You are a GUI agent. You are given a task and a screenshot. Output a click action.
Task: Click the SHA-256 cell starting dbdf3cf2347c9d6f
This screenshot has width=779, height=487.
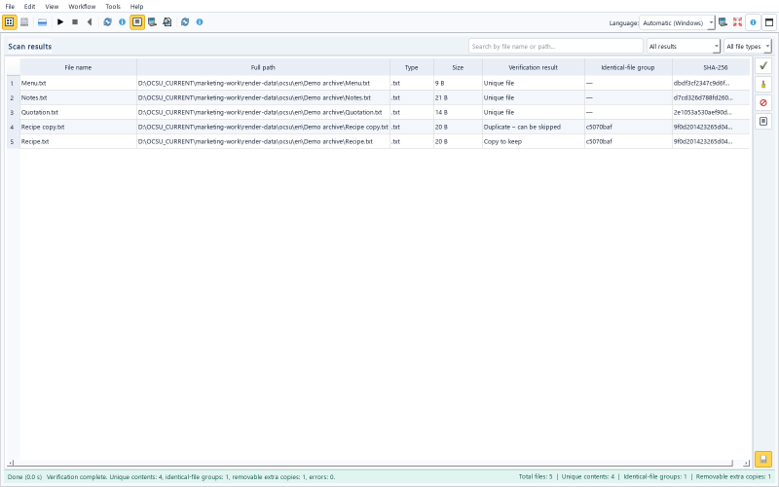(x=711, y=83)
